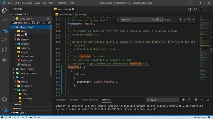Create a new terminal with plus icon

[x=183, y=100]
